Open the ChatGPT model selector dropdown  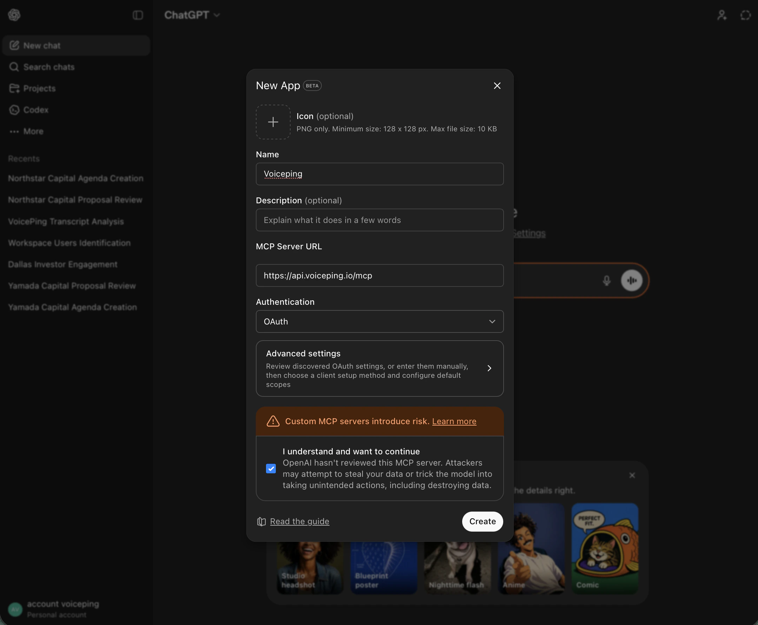tap(192, 15)
